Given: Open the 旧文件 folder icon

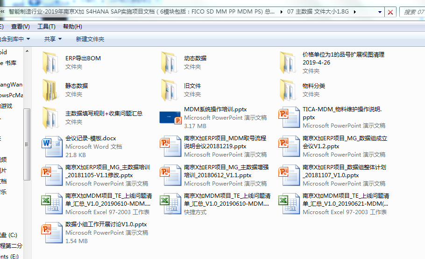Looking at the screenshot, I should coord(168,90).
